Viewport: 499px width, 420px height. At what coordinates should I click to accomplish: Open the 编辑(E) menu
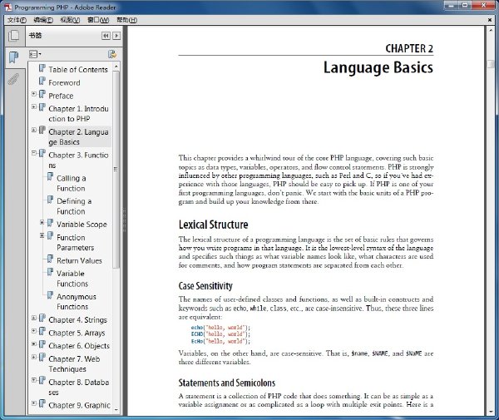(x=43, y=20)
